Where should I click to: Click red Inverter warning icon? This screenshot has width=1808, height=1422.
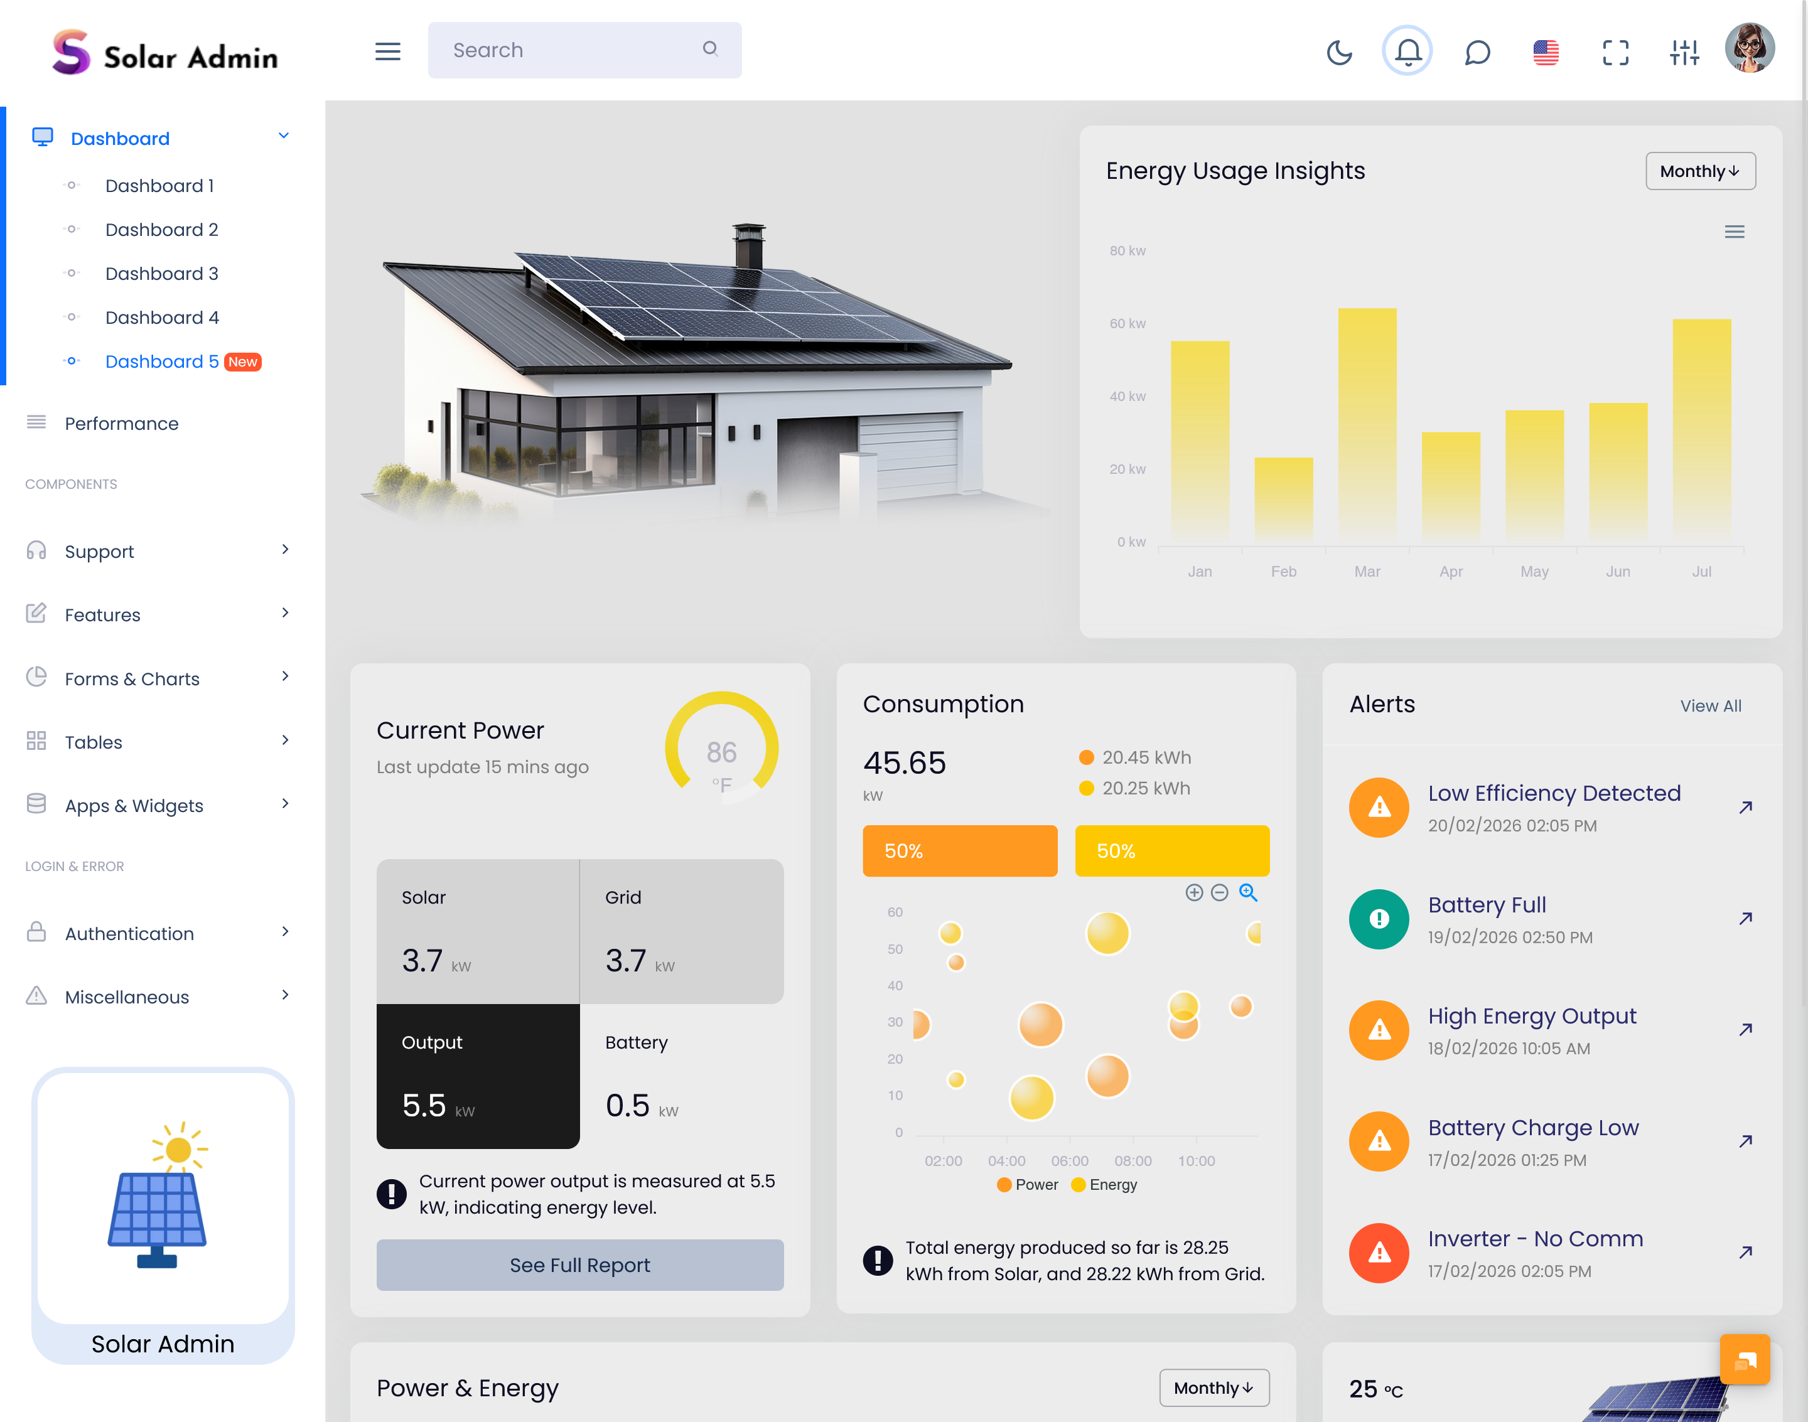(x=1379, y=1253)
